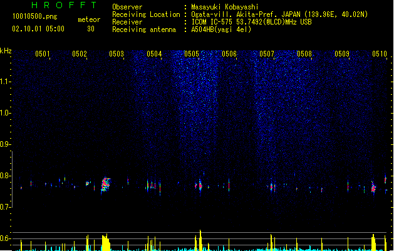Click the 0502 time marker
The height and width of the screenshot is (251, 394).
[80, 53]
